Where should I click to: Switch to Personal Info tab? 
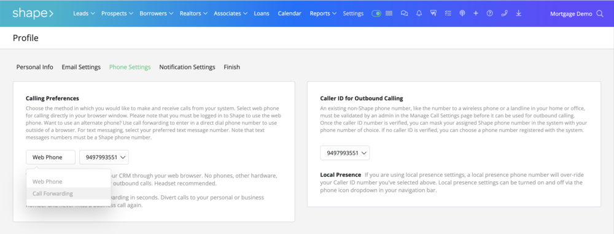[35, 67]
